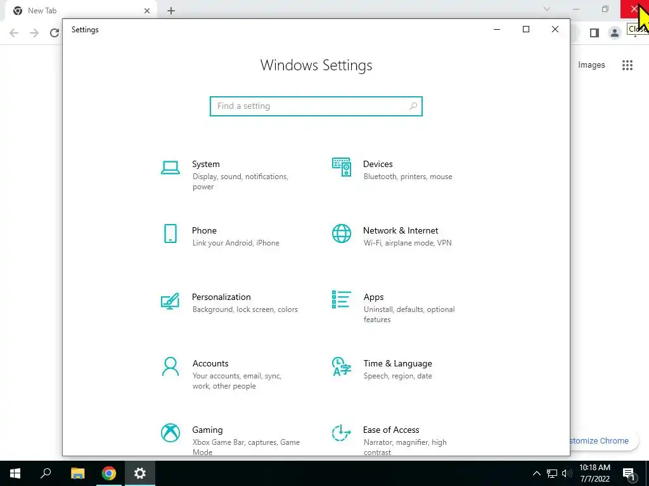Click the Settings gear on the taskbar
649x486 pixels.
click(x=140, y=473)
